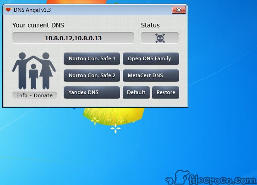Click the 'Your current DNS' label

(38, 25)
